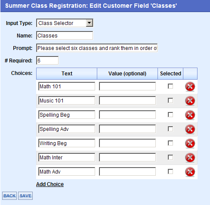Remove the Math Adv choice
The image size is (210, 205).
190,172
